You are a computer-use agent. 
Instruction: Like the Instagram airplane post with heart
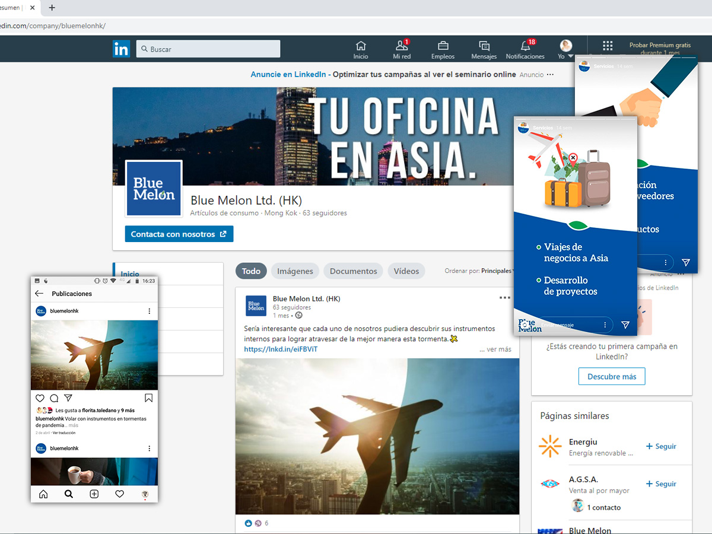tap(40, 398)
